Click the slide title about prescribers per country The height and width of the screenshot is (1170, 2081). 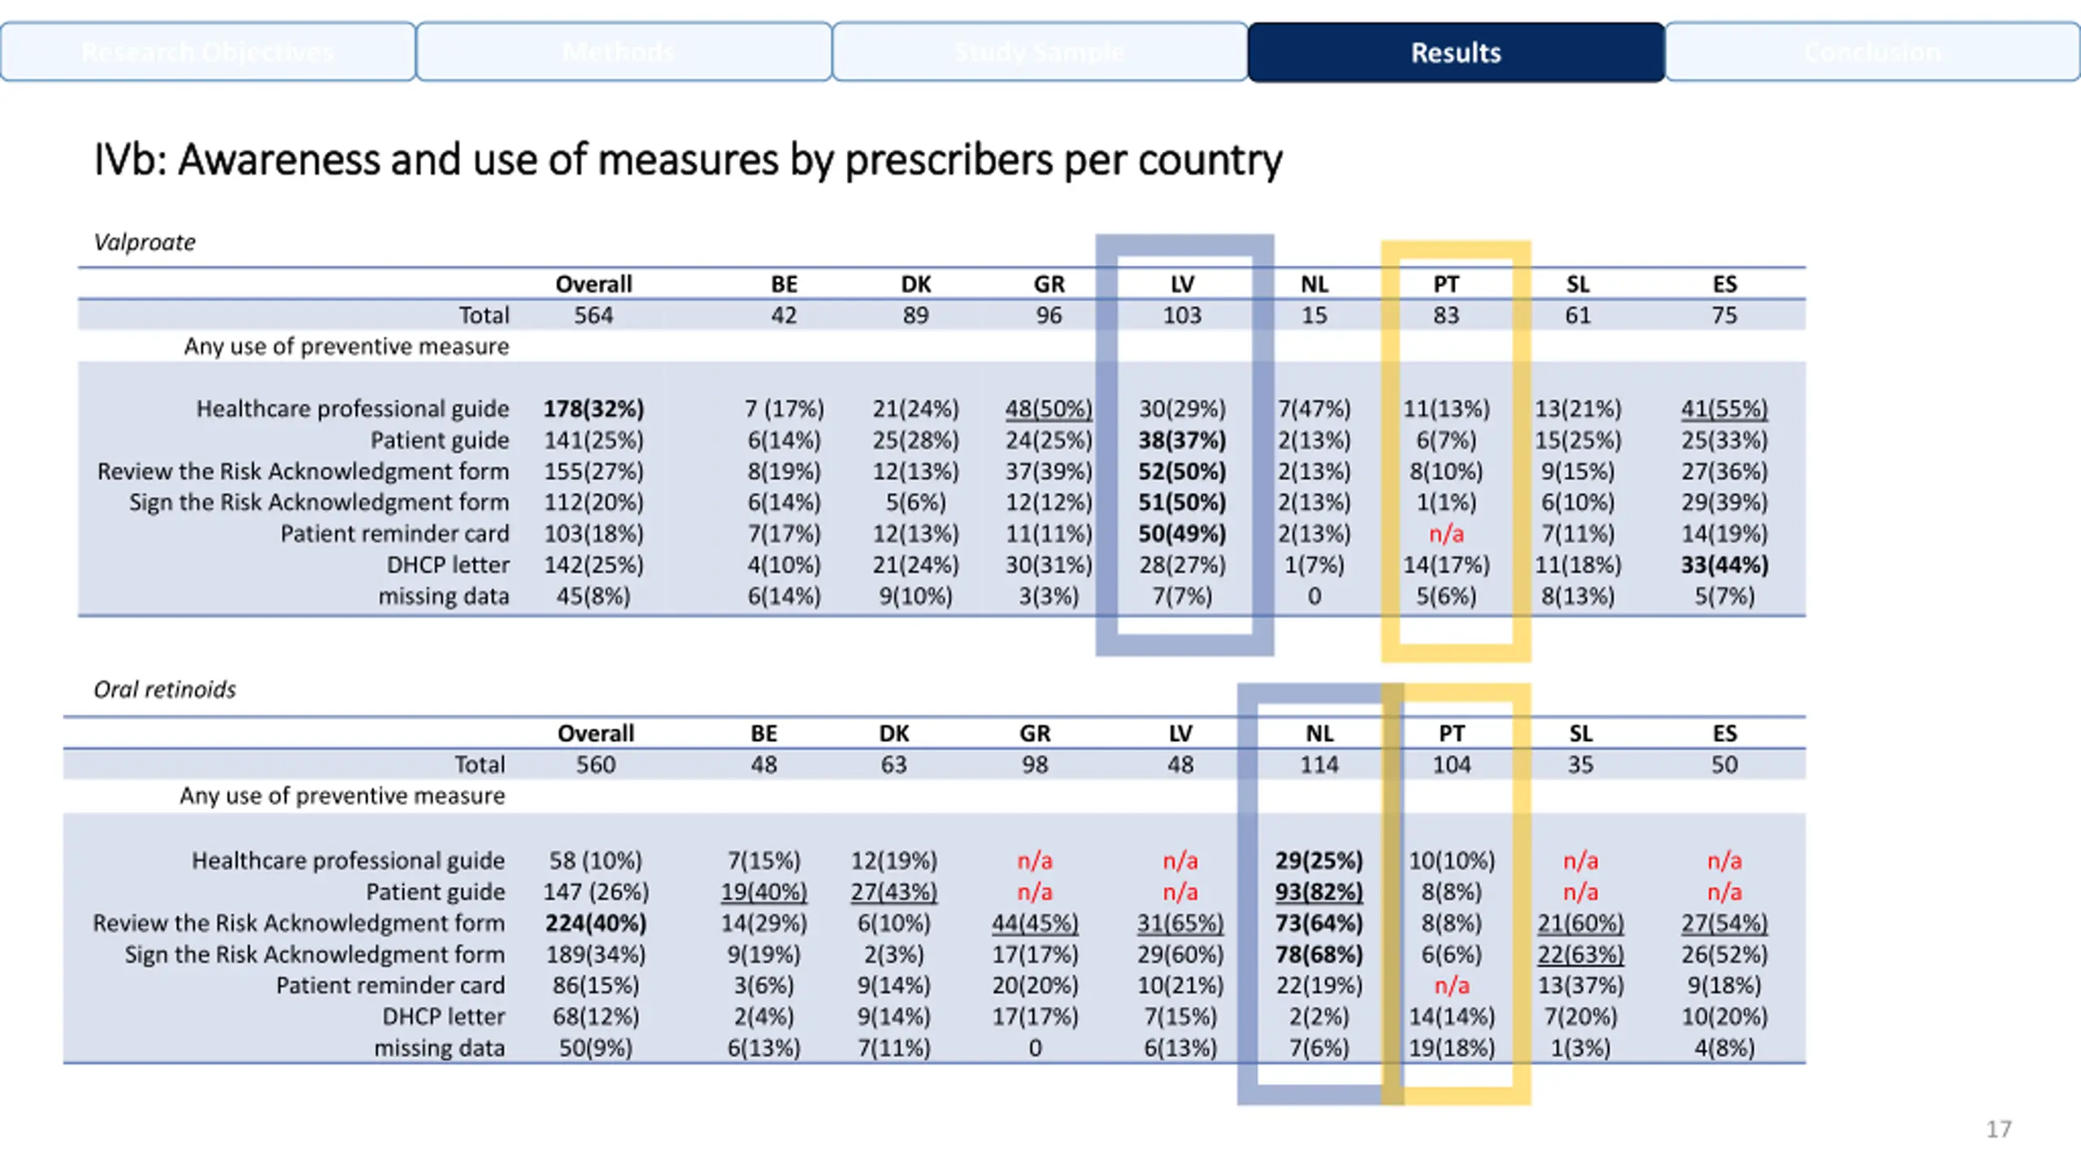point(688,160)
